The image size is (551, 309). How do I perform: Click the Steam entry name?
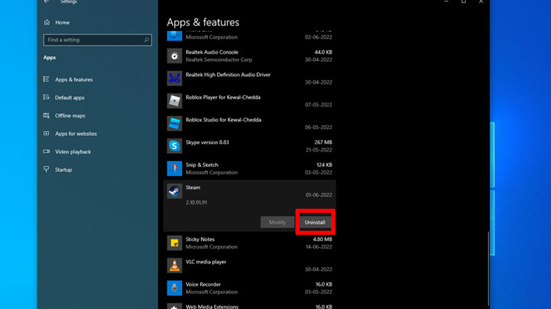point(193,187)
